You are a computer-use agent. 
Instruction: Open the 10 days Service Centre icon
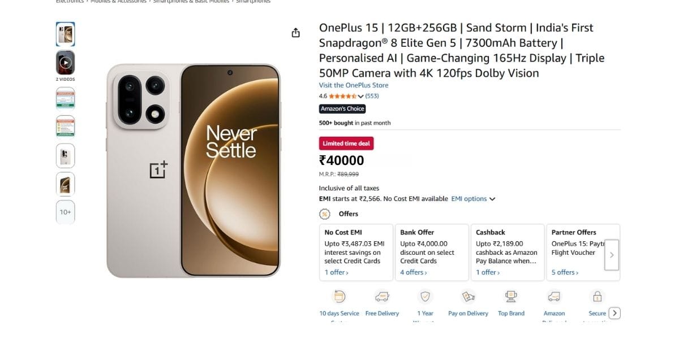coord(339,296)
